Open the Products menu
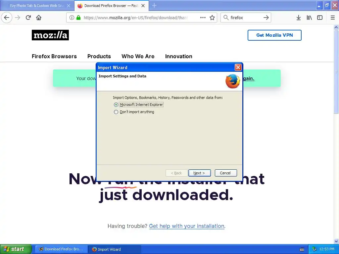Screen dimensions: 339x254 tap(99, 56)
